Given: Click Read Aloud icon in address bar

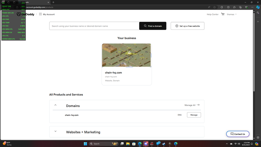Looking at the screenshot, I should (x=209, y=7).
